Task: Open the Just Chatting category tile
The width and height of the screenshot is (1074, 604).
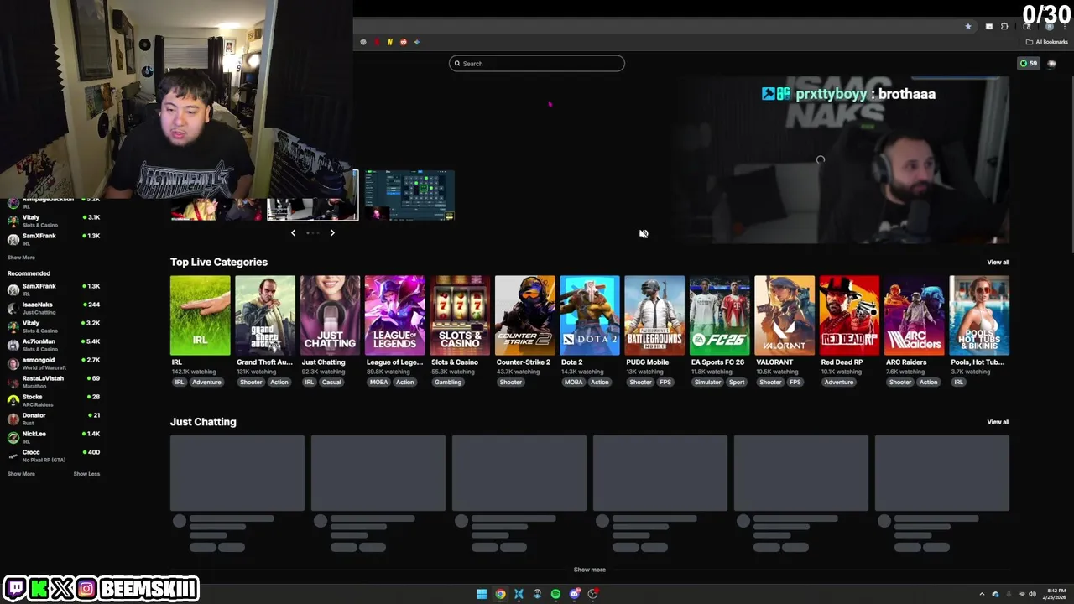Action: [330, 315]
